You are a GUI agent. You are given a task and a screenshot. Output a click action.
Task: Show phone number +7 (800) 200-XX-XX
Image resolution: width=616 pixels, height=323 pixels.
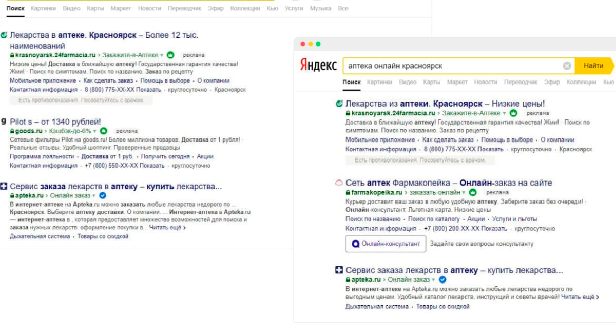point(466,228)
